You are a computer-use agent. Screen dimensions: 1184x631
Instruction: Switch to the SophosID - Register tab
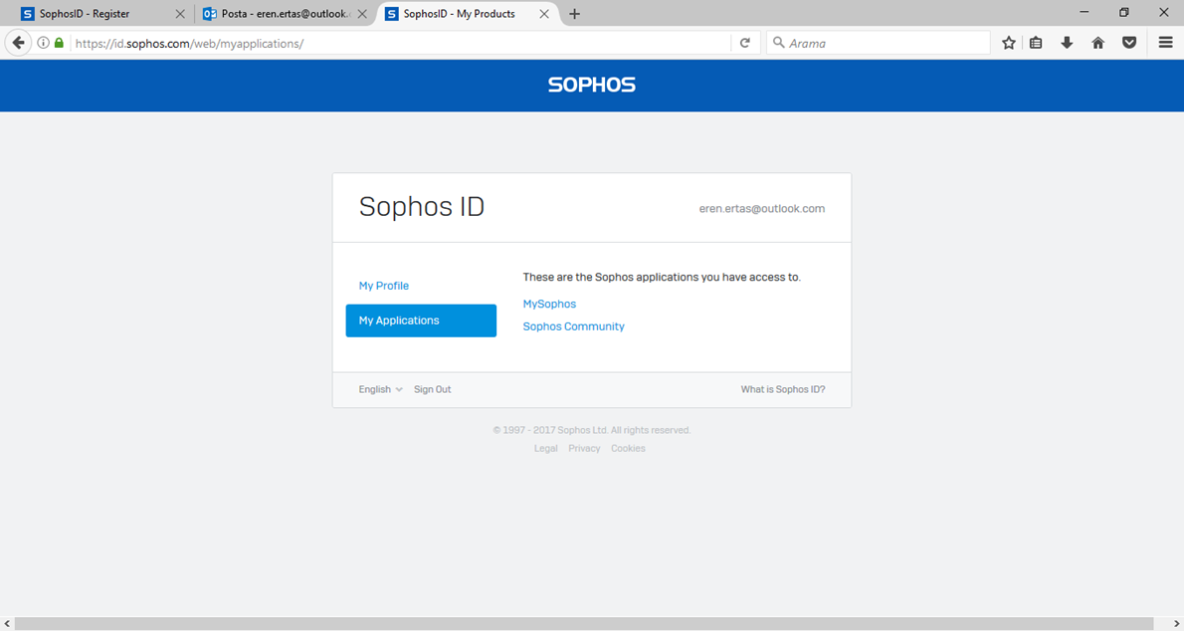95,14
